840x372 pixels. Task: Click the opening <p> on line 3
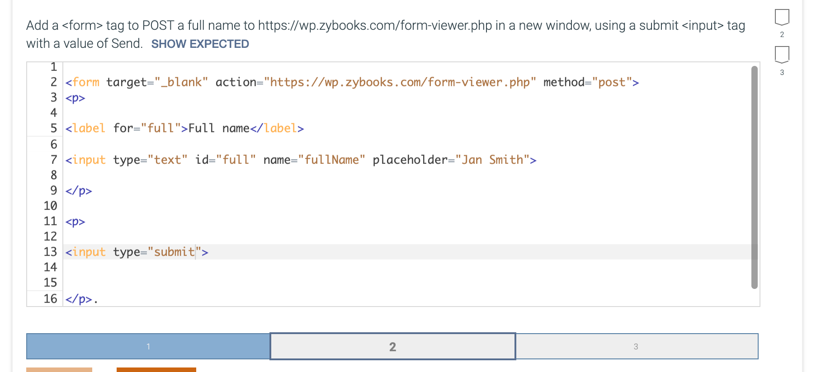point(75,98)
